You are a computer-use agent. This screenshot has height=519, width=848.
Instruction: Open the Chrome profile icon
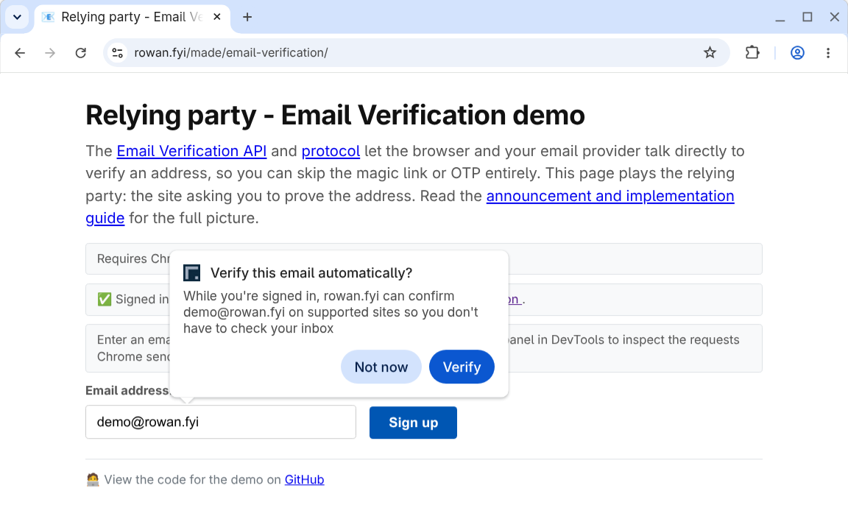(x=797, y=52)
